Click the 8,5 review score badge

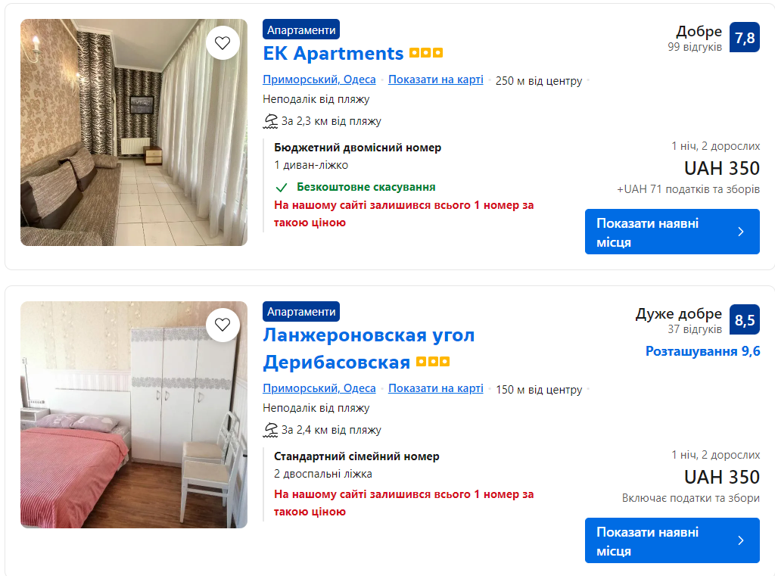point(745,319)
